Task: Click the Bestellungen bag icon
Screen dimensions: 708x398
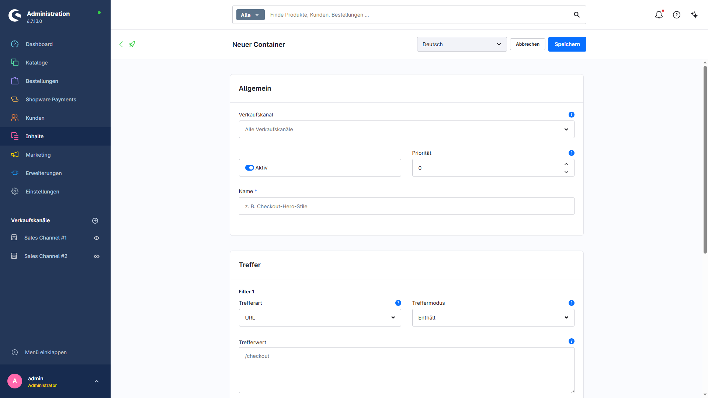Action: point(15,81)
